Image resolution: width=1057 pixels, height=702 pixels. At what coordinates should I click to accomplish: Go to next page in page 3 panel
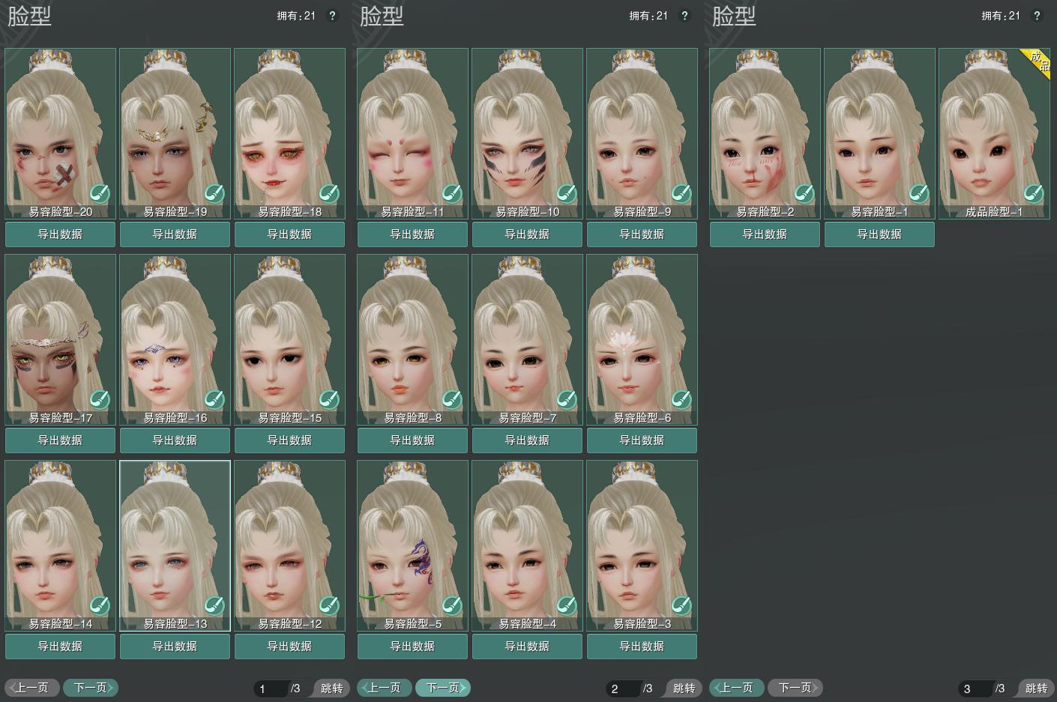[795, 688]
